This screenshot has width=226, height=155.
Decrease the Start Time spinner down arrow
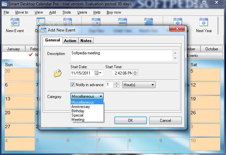coord(135,75)
